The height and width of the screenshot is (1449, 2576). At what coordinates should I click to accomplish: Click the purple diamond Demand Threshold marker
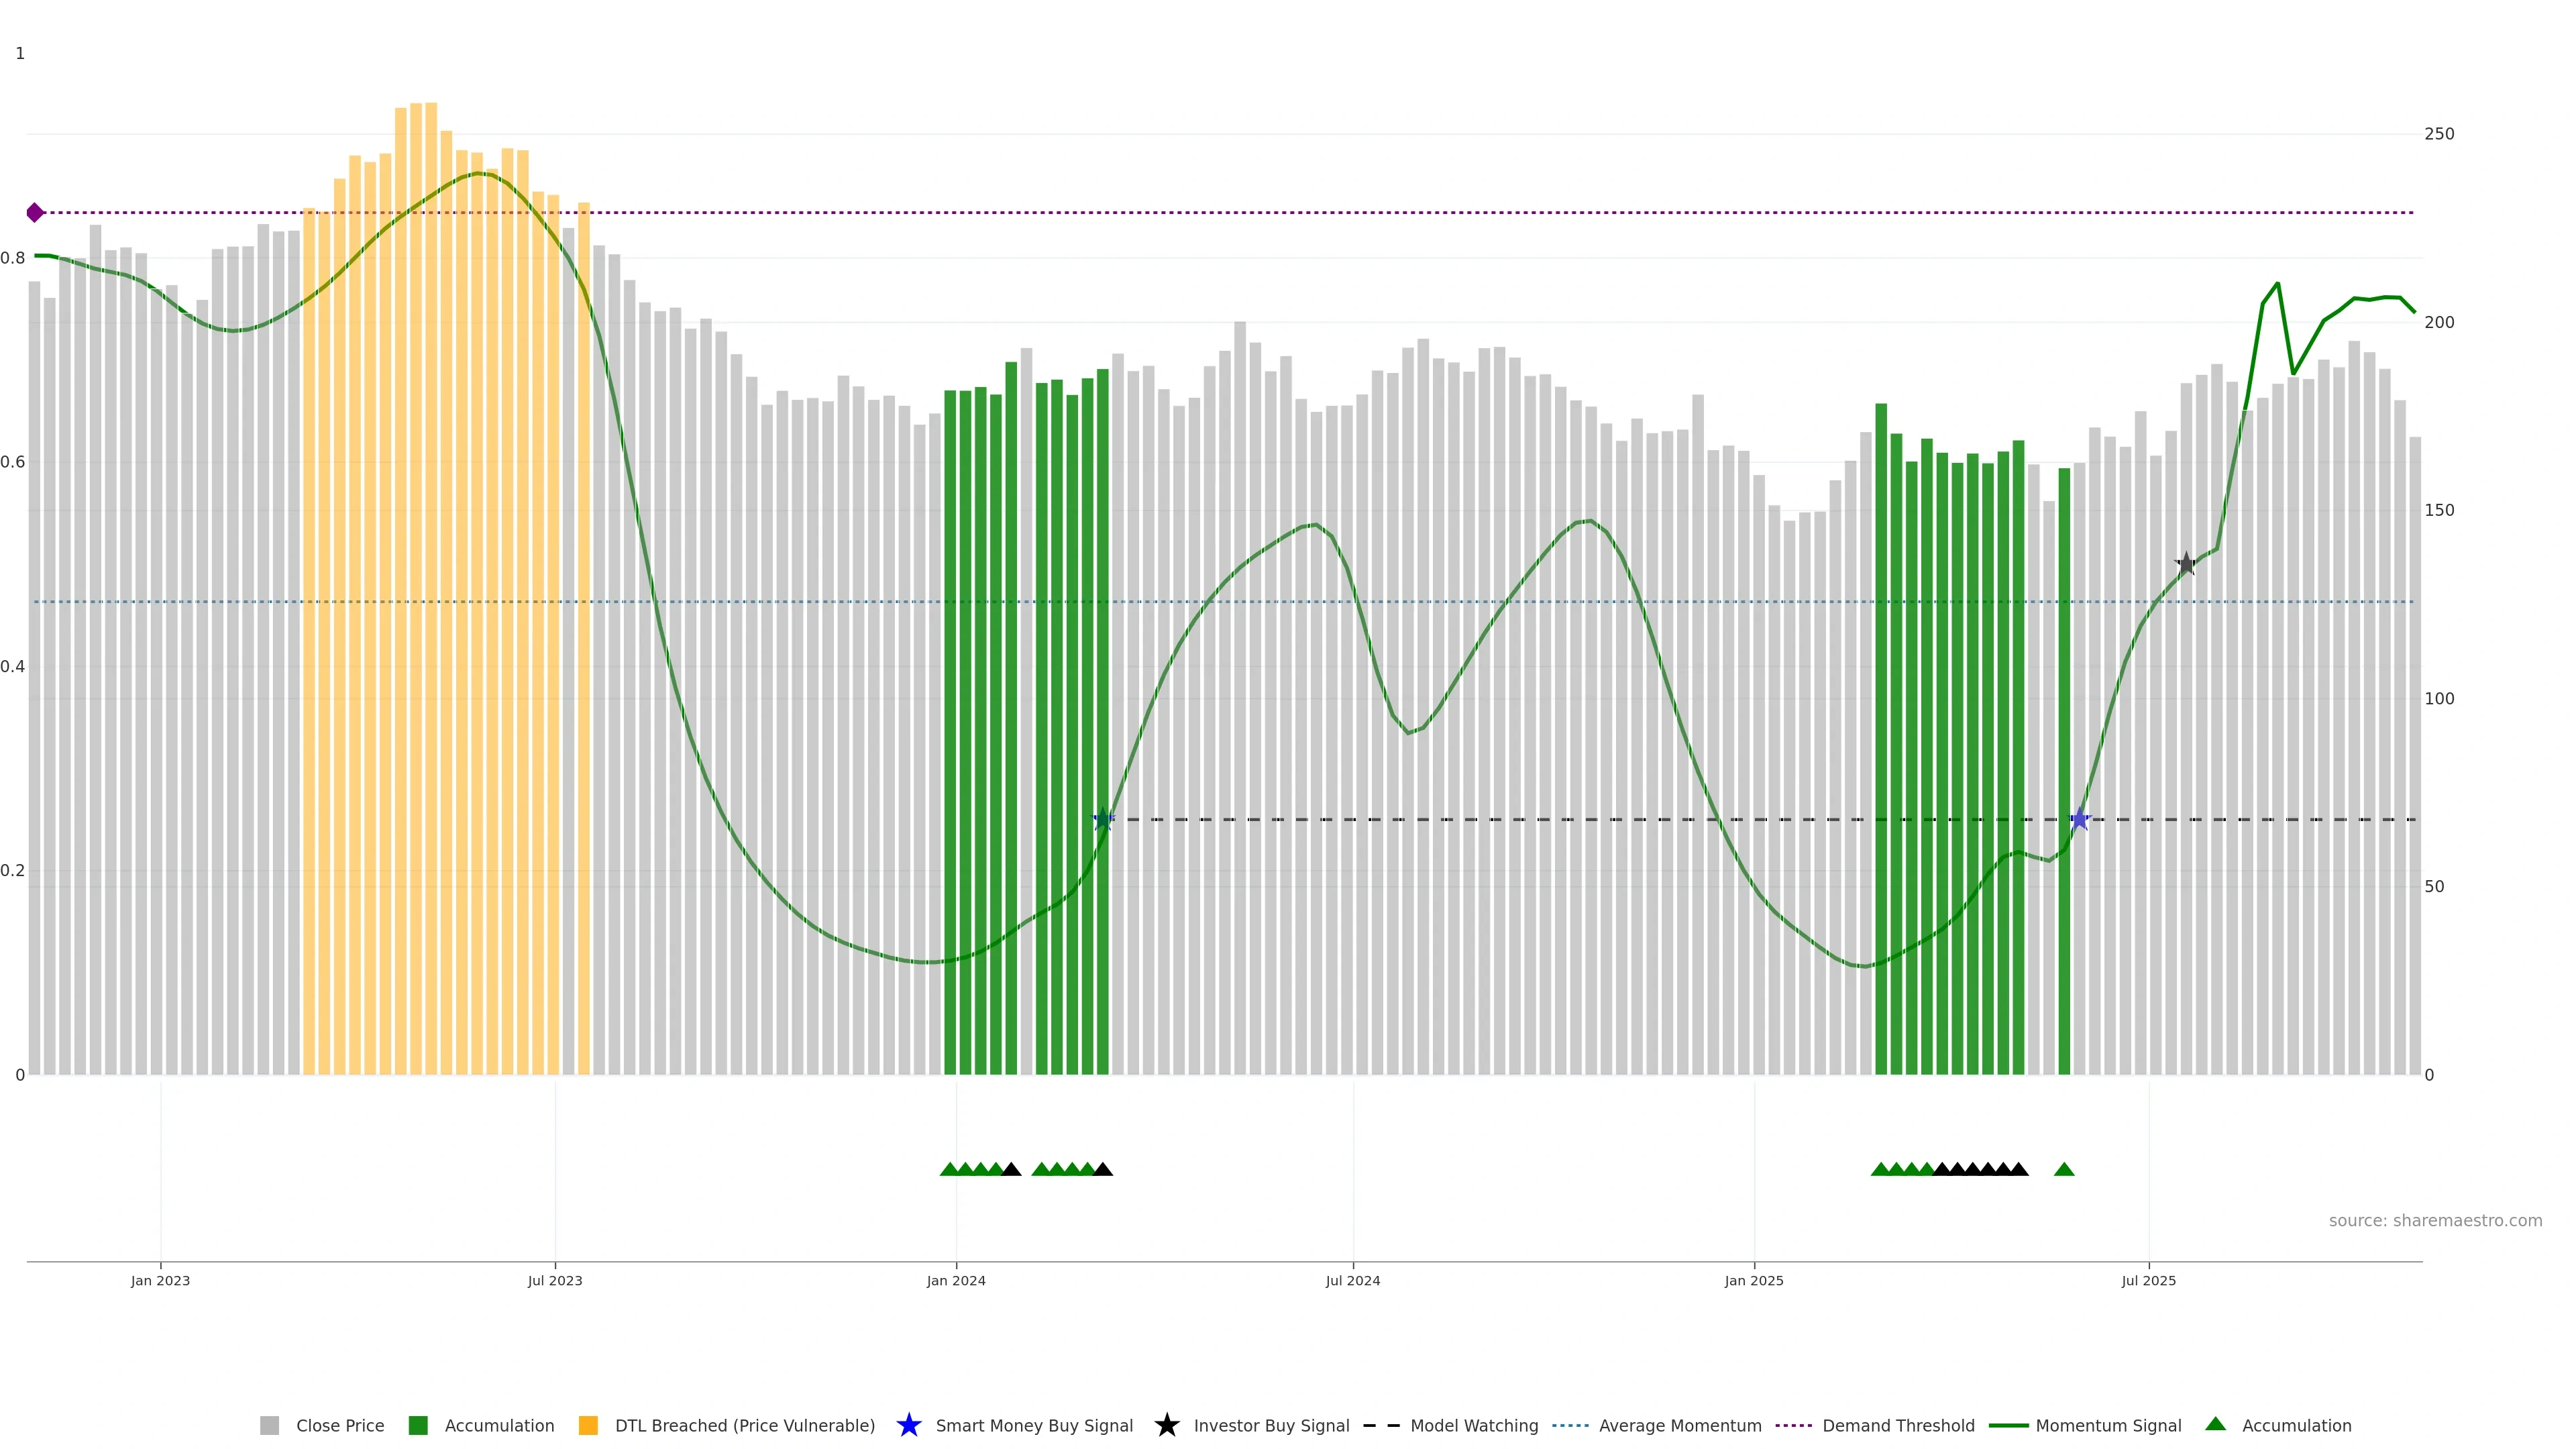pyautogui.click(x=35, y=212)
